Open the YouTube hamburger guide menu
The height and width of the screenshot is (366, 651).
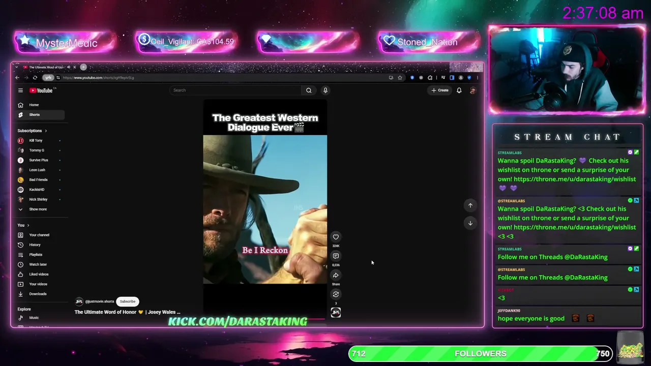coord(20,90)
